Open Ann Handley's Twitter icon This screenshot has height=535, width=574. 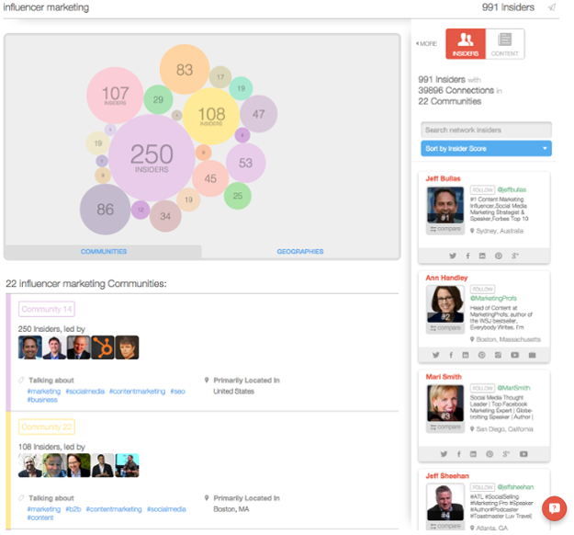[x=436, y=355]
